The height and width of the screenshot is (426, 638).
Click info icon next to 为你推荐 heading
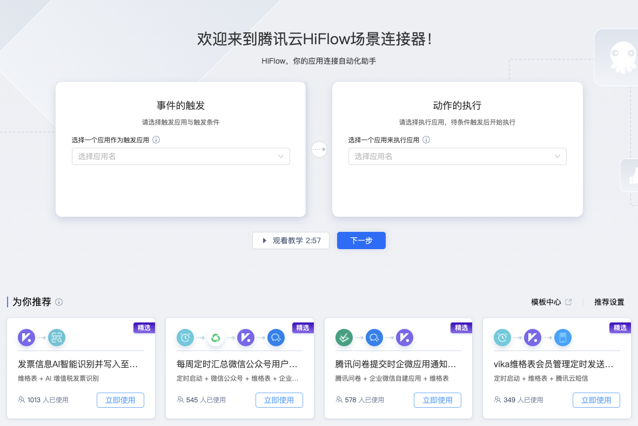59,302
